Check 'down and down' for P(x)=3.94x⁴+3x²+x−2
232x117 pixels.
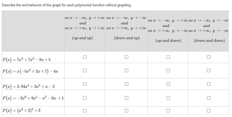(209, 84)
